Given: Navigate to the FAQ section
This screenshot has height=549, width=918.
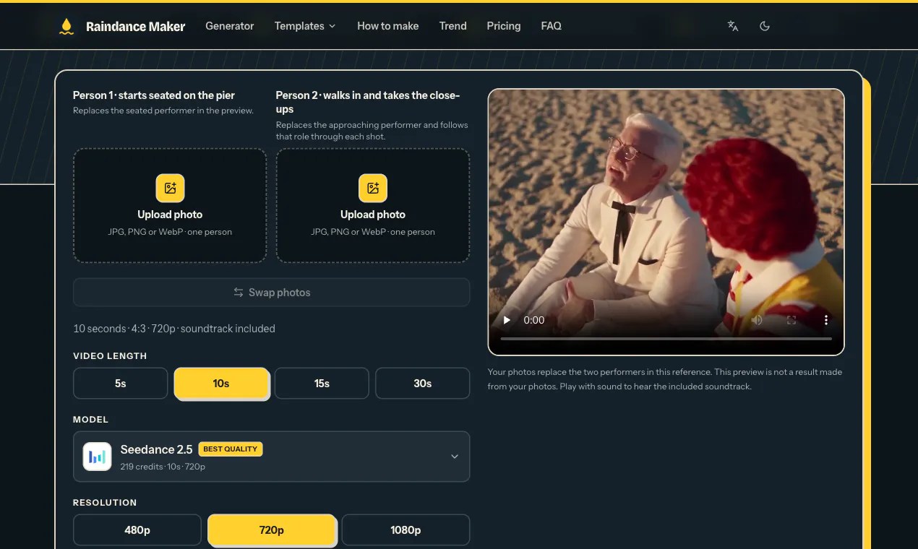Looking at the screenshot, I should 552,26.
